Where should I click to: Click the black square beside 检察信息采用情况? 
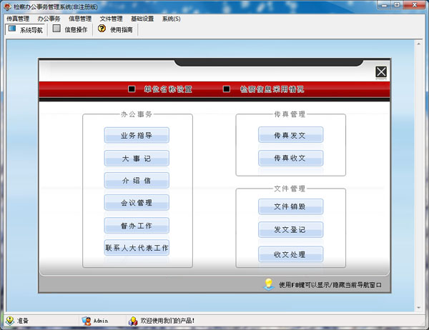point(227,89)
